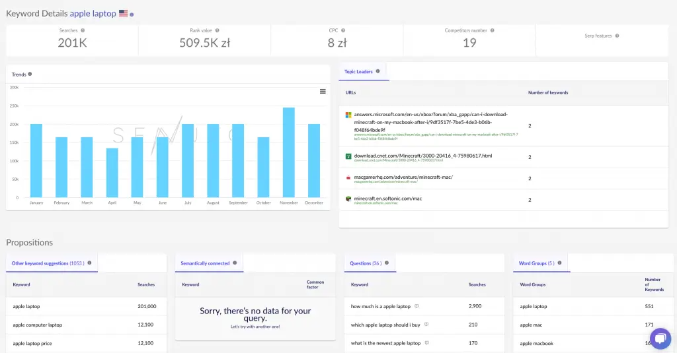Viewport: 677px width, 353px height.
Task: Click the Trends info icon
Action: [30, 74]
